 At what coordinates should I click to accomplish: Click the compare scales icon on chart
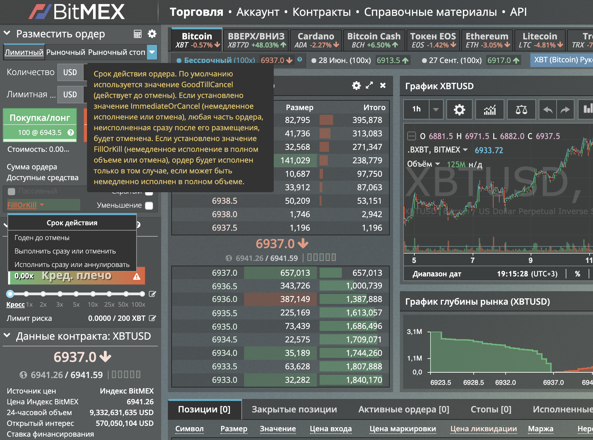[x=522, y=109]
